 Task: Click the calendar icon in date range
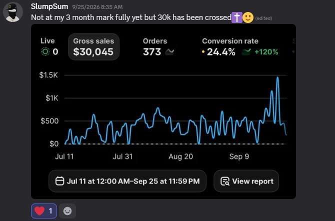coord(59,181)
